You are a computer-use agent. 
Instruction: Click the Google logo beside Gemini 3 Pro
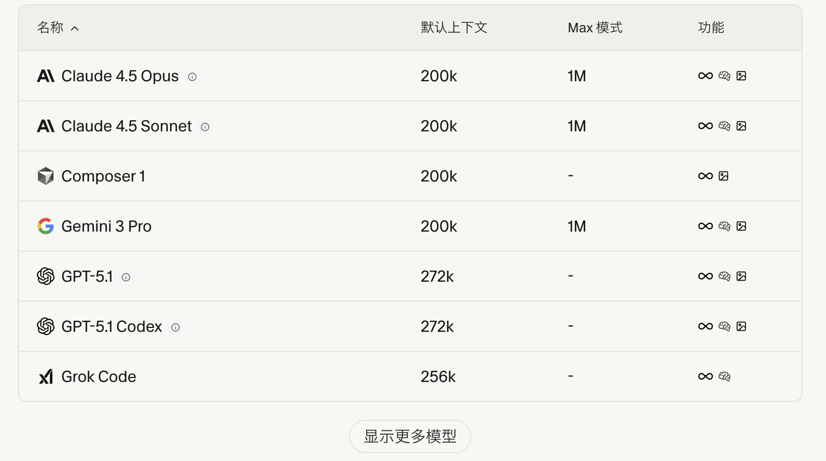click(46, 226)
